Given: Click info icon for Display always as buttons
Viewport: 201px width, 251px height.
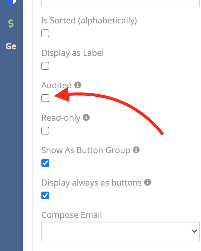Looking at the screenshot, I should (148, 182).
